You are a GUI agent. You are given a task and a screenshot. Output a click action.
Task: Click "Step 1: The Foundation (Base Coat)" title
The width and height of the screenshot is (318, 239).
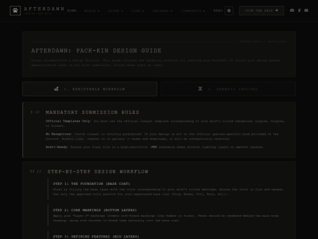(x=91, y=184)
